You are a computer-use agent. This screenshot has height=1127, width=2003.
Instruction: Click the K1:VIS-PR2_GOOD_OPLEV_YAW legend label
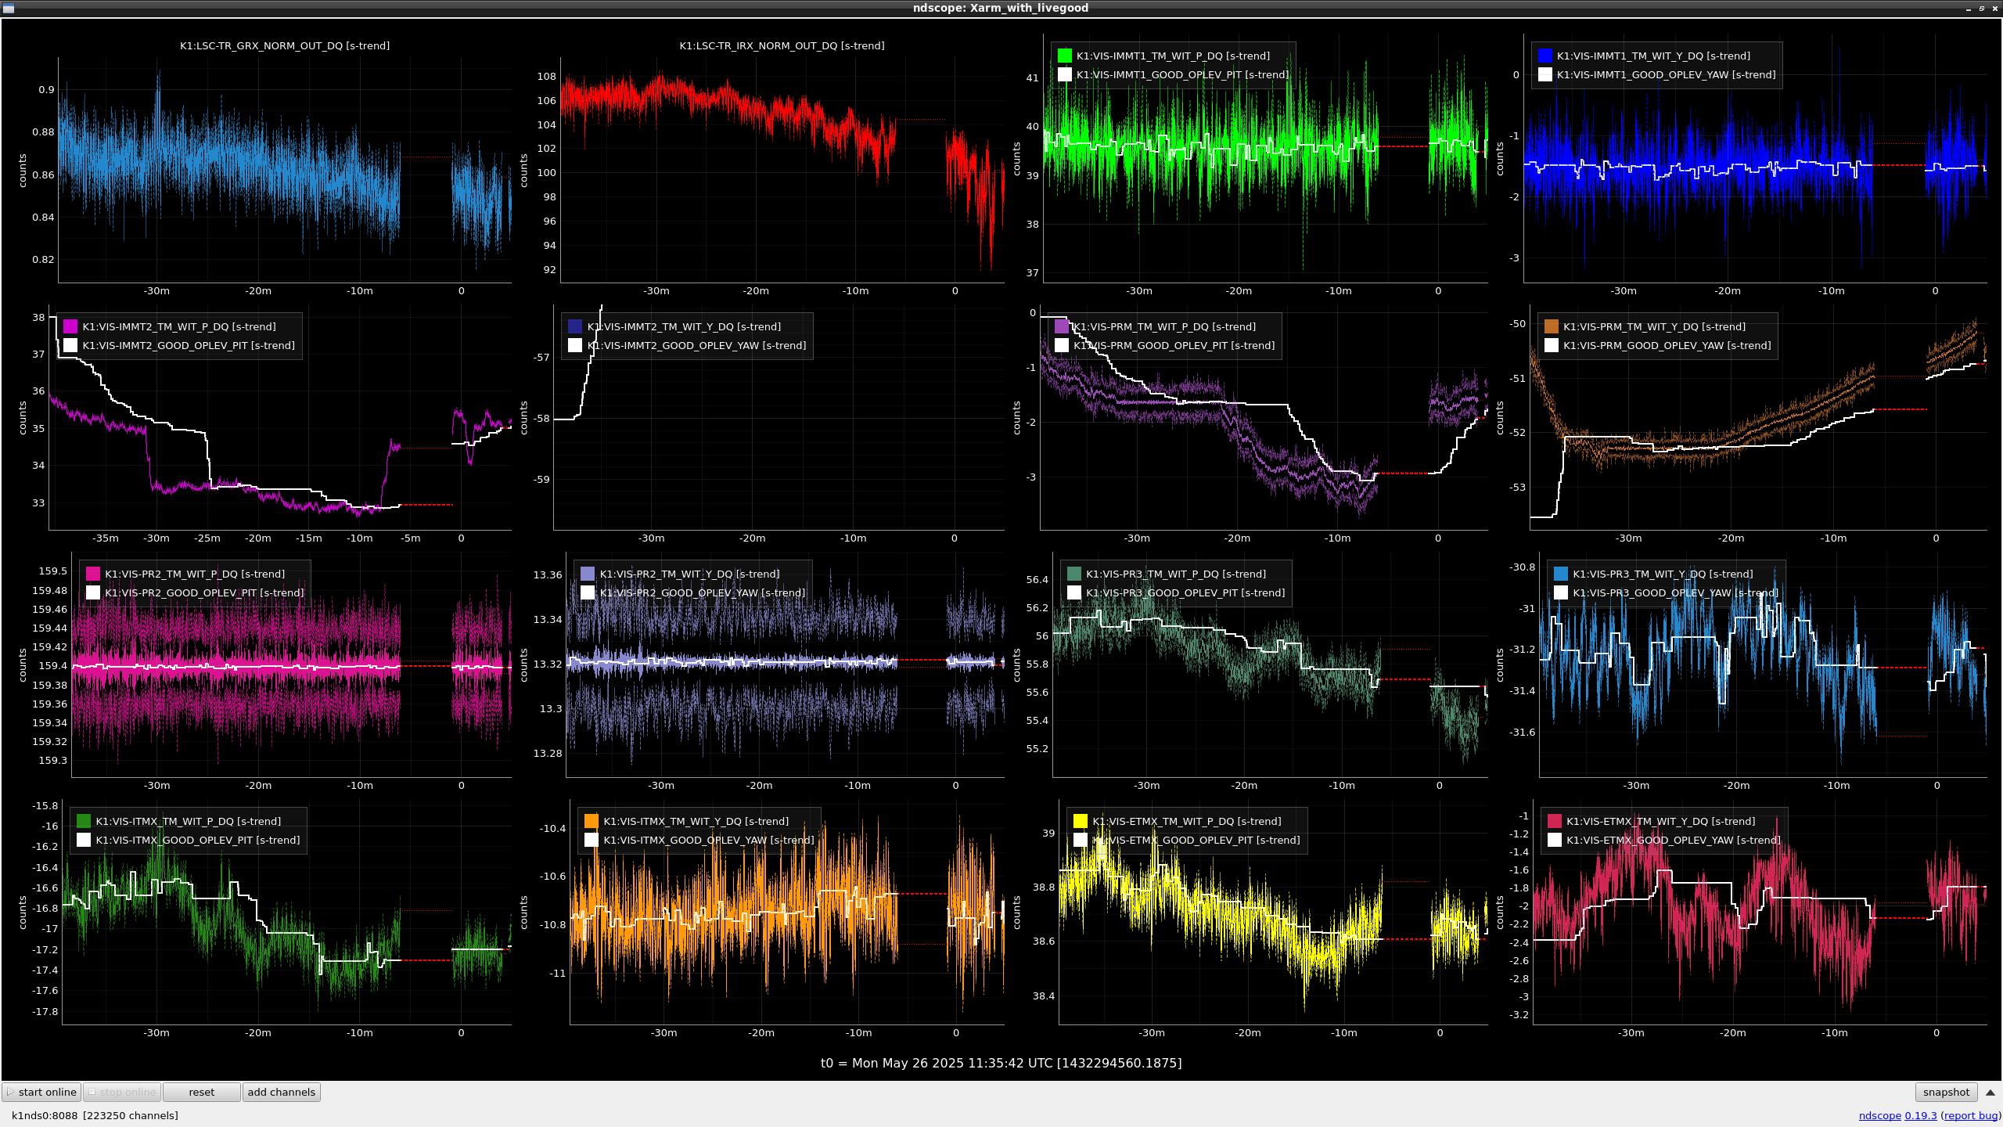(x=703, y=592)
